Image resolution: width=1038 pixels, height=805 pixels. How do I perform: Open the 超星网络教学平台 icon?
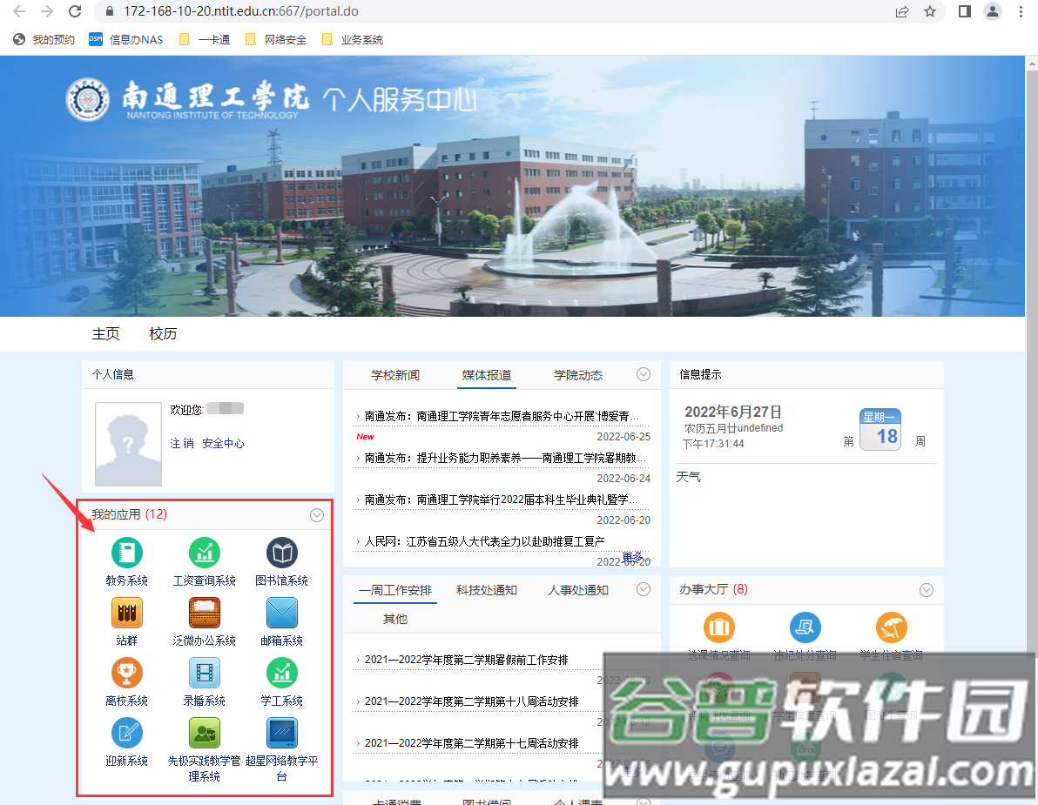tap(281, 733)
